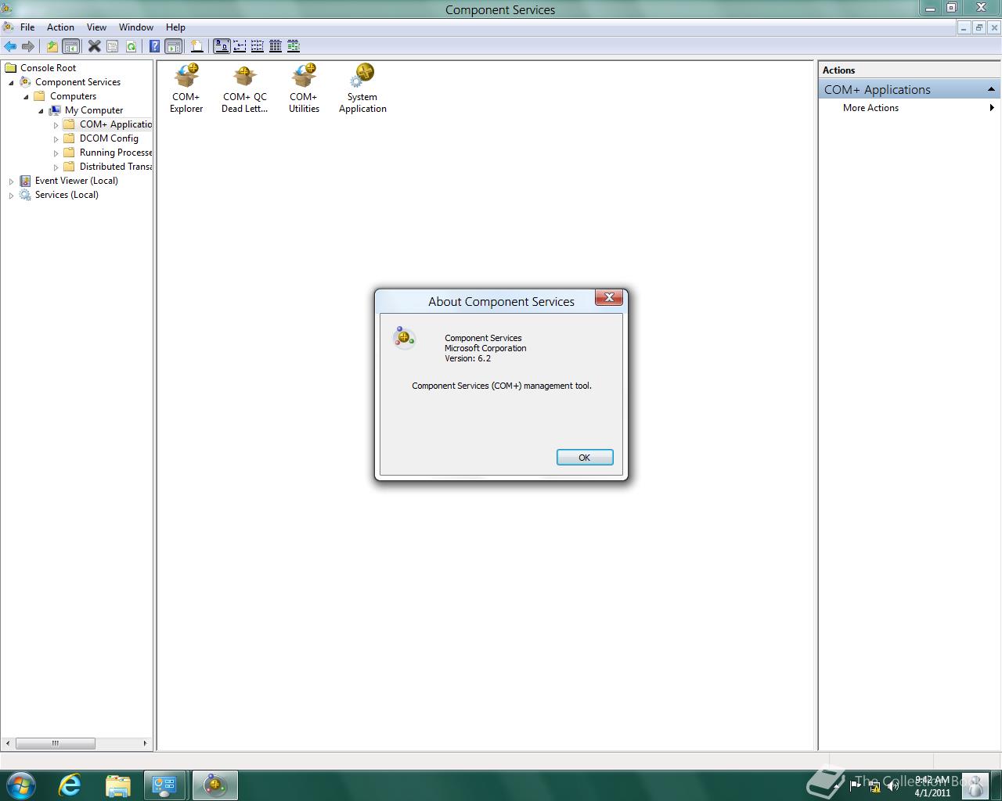Open the Control Panel taskbar icon
1002x801 pixels.
[165, 785]
